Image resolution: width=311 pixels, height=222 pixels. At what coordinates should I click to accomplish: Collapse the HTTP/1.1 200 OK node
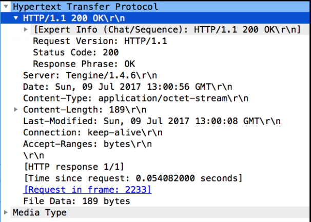point(17,18)
